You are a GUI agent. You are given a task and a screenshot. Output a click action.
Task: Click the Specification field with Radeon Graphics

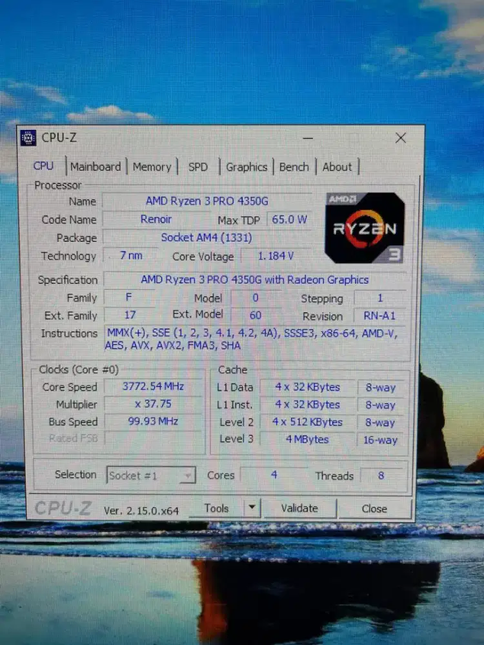pyautogui.click(x=255, y=280)
